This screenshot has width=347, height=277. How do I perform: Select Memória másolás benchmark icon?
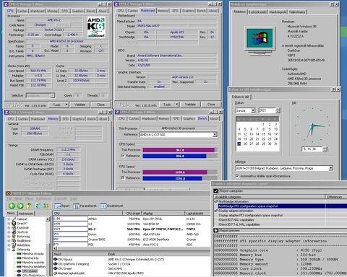coord(19,263)
